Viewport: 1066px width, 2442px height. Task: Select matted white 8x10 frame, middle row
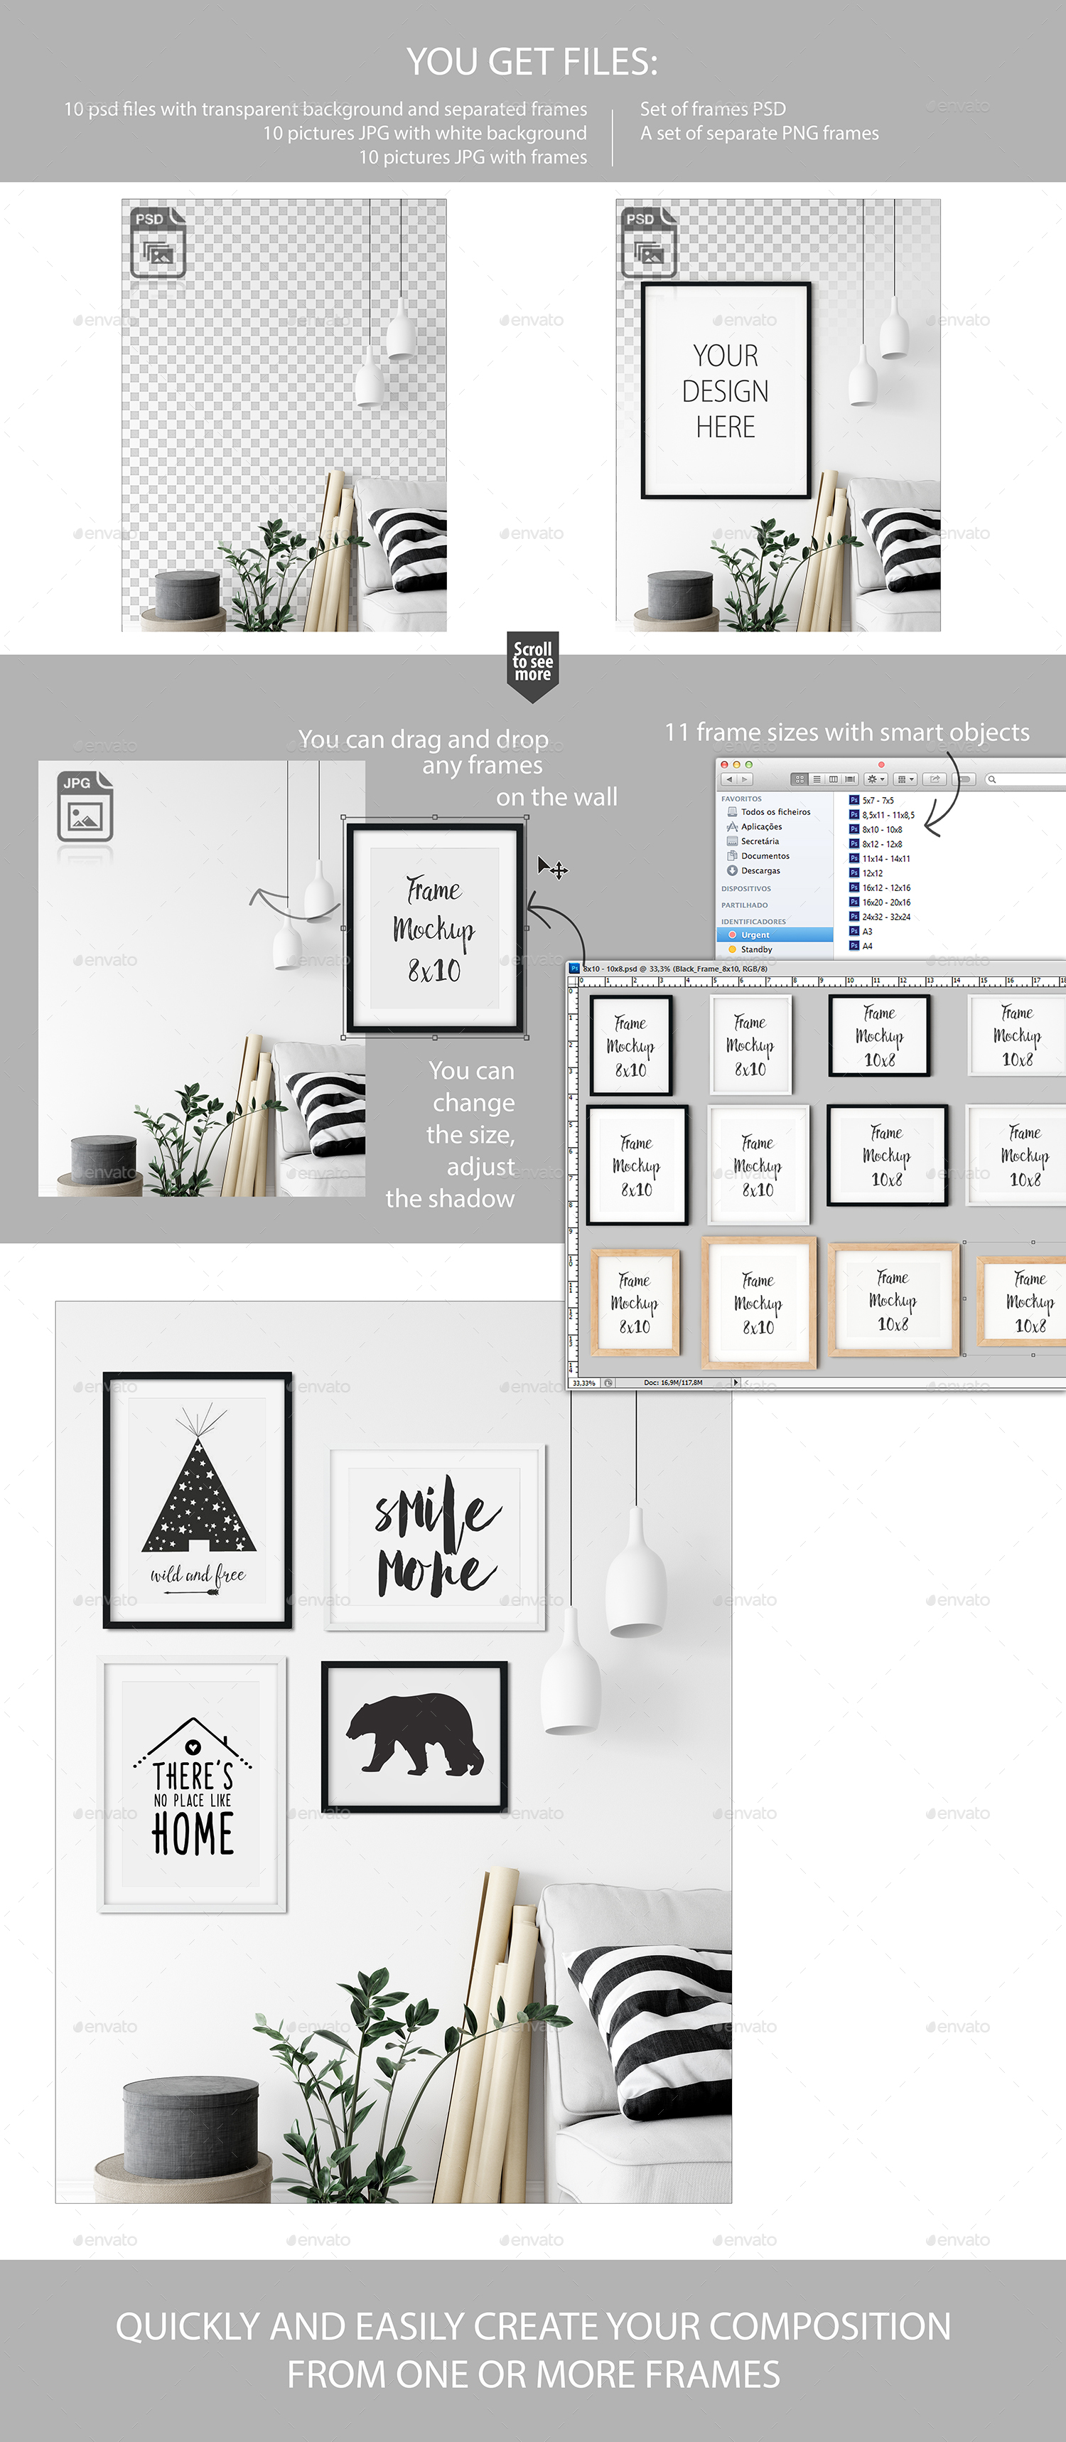(x=758, y=1165)
